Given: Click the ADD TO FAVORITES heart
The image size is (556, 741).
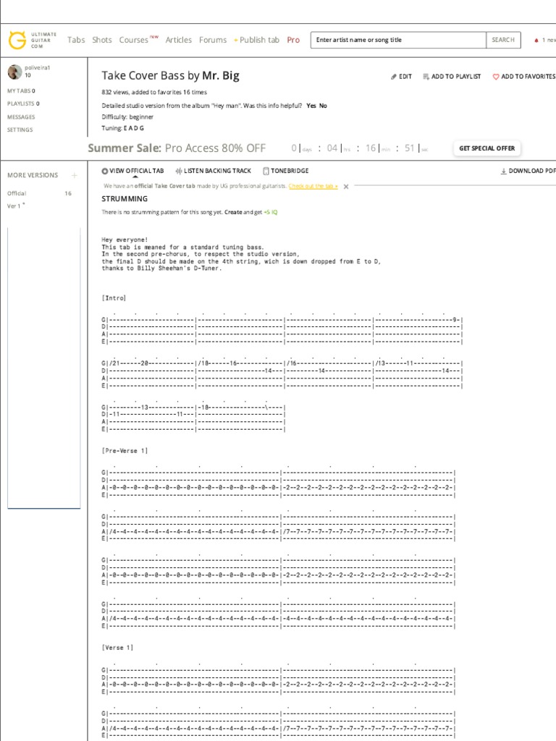Looking at the screenshot, I should [x=524, y=77].
